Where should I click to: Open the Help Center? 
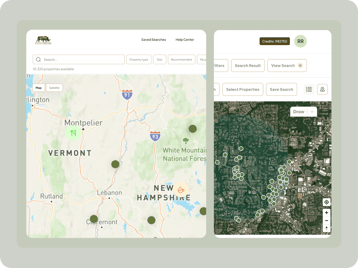[185, 40]
